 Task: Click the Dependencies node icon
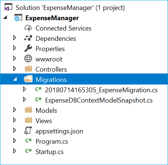pos(28,38)
